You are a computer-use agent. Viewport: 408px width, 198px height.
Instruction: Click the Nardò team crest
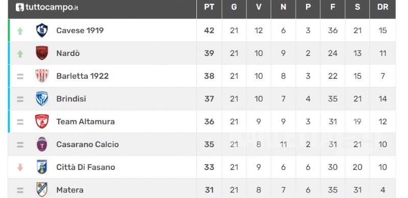(x=42, y=53)
